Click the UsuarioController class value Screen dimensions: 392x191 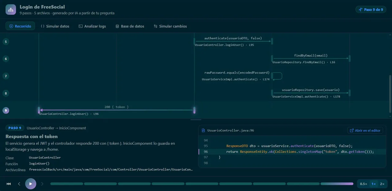45,158
